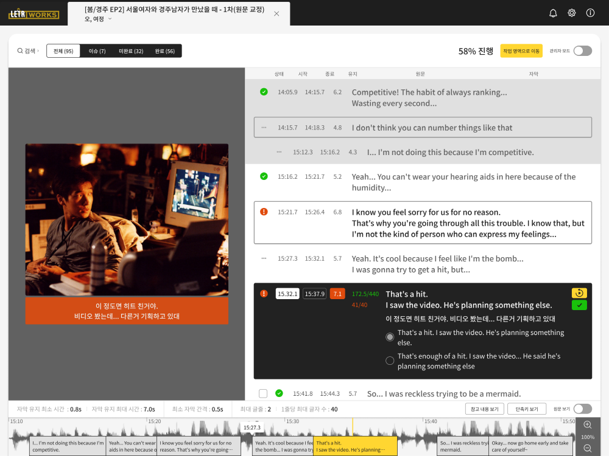Click timeline segment 'I... I'm not doing this'
This screenshot has width=609, height=456.
68,446
